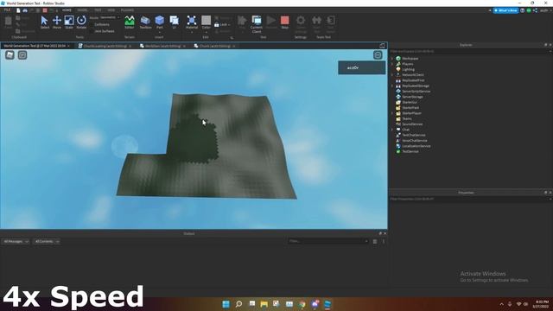The image size is (553, 311).
Task: Open the All Contexts dropdown
Action: (47, 242)
